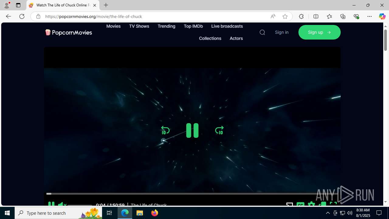The height and width of the screenshot is (219, 389).
Task: Open system volume tray icon
Action: [350, 213]
